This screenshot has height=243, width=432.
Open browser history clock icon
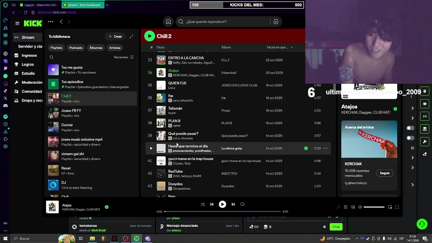(5, 124)
